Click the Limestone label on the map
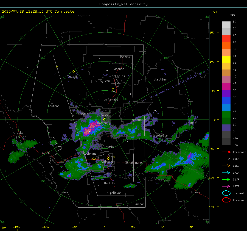The image size is (247, 231). tap(52, 106)
